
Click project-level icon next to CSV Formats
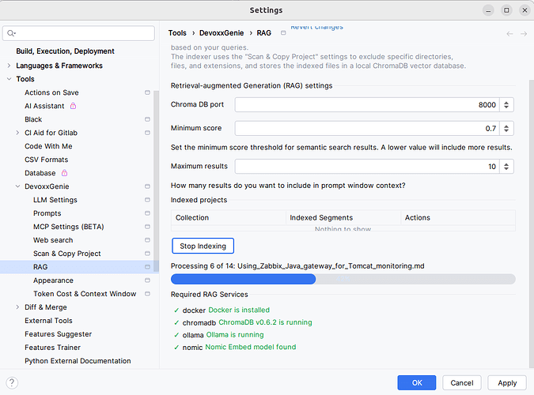click(147, 160)
